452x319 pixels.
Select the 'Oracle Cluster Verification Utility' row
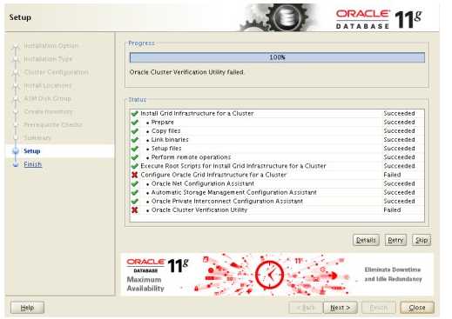click(277, 209)
